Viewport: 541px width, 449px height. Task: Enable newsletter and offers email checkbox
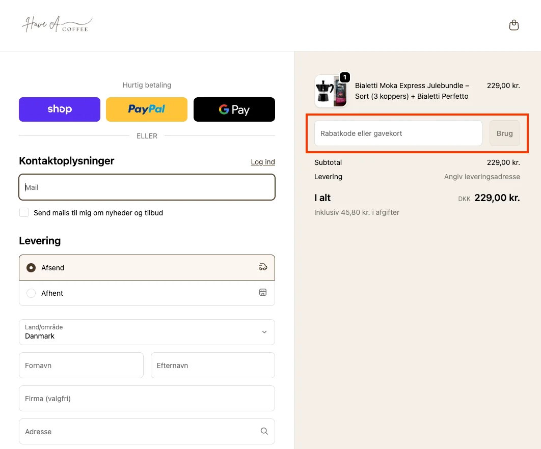(24, 212)
